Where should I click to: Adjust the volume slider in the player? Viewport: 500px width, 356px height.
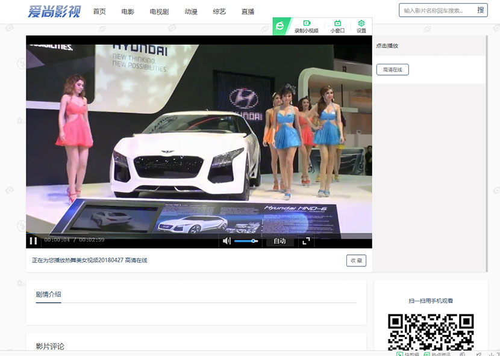click(246, 241)
